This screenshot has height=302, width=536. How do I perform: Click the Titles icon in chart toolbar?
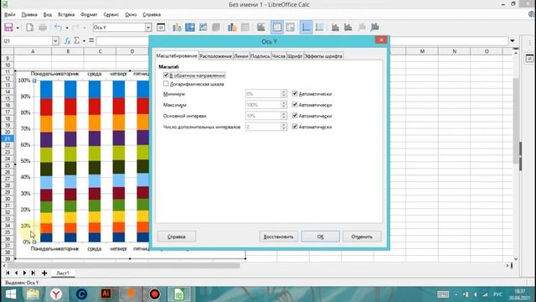pyautogui.click(x=261, y=28)
